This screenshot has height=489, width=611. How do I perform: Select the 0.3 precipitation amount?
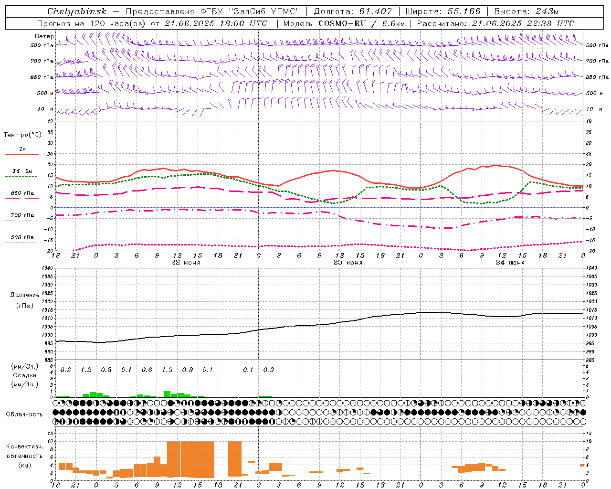[269, 370]
